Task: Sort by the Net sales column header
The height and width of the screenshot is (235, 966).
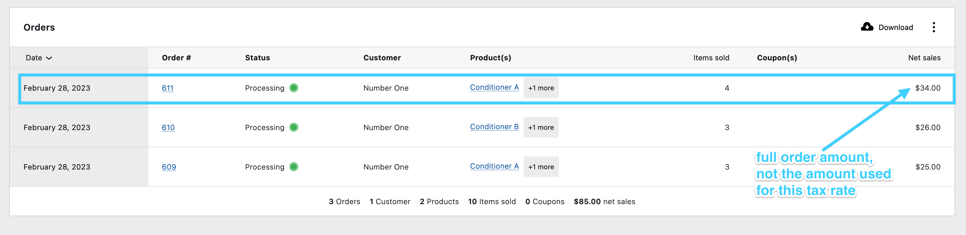Action: (x=924, y=58)
